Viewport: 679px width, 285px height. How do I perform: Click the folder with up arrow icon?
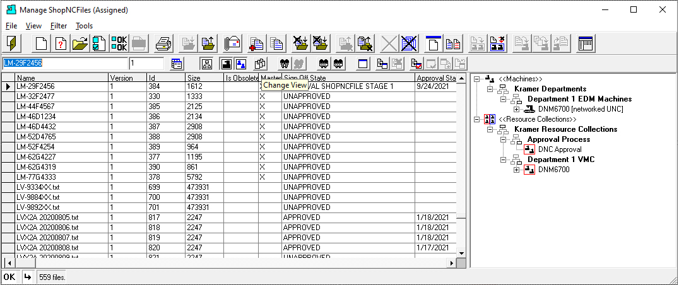click(208, 44)
